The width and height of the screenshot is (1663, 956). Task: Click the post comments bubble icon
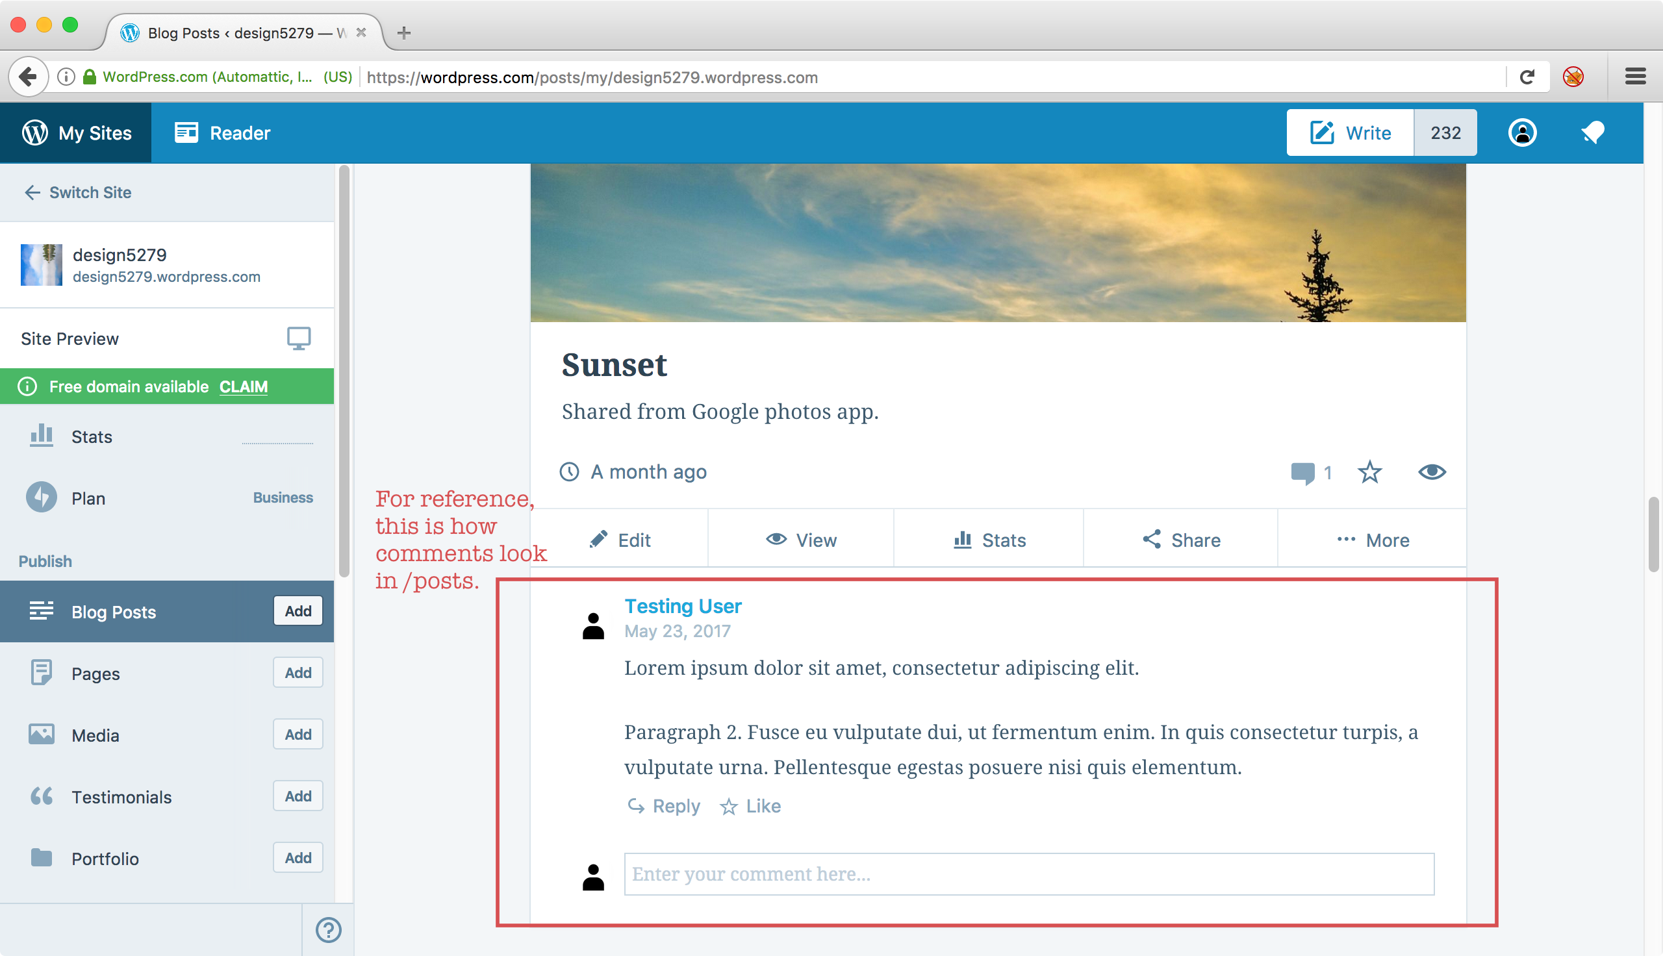1302,472
